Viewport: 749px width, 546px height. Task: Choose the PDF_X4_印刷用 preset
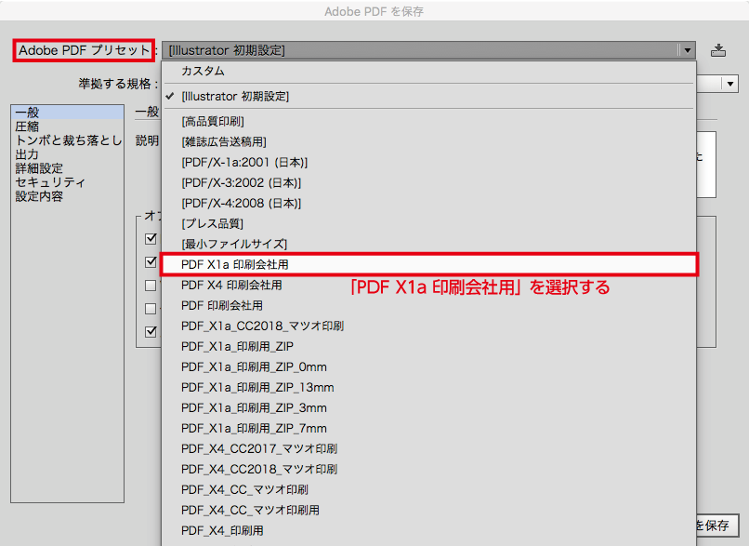pyautogui.click(x=428, y=531)
